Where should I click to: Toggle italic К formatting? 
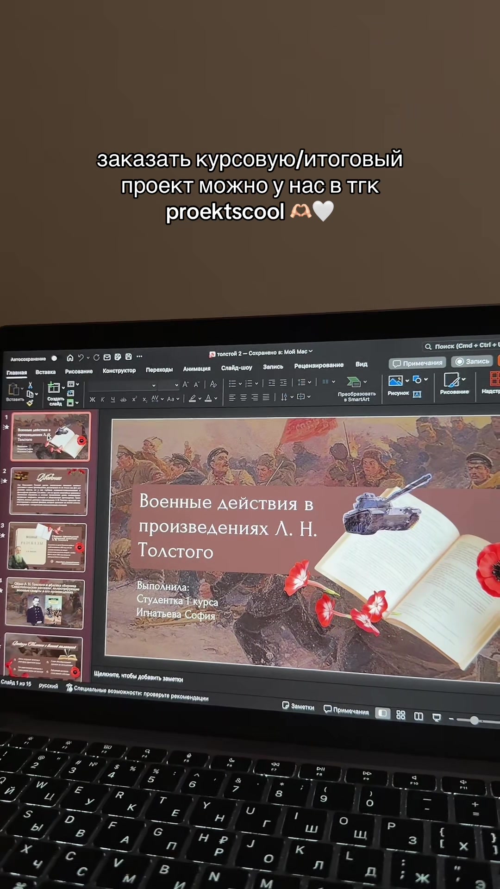103,400
